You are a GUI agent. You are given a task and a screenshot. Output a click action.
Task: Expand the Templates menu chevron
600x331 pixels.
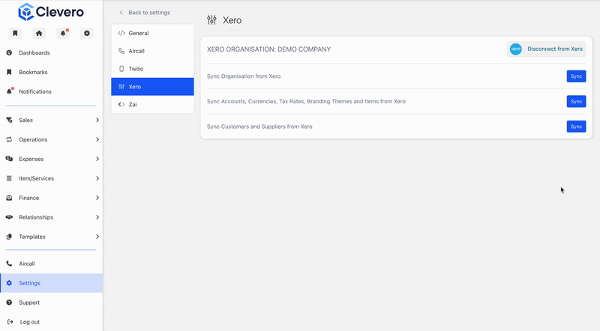tap(97, 237)
